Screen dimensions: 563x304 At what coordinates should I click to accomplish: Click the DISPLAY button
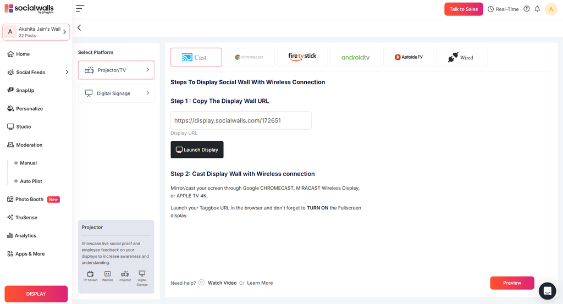pyautogui.click(x=36, y=294)
